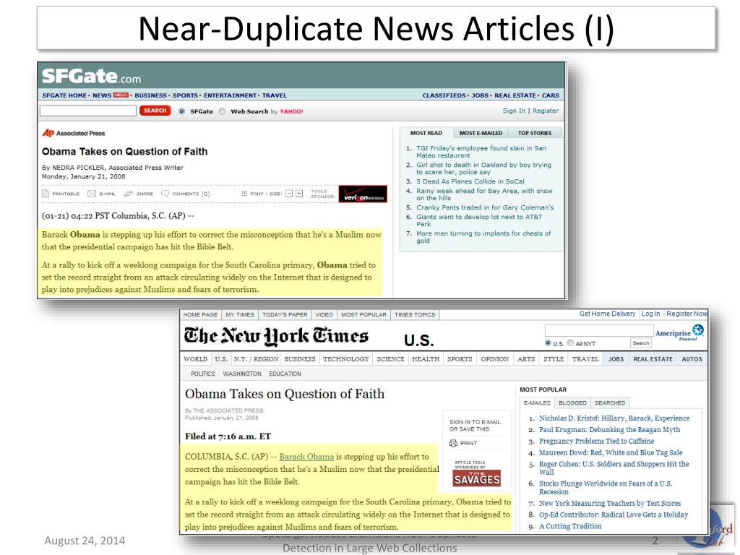This screenshot has height=555, width=740.
Task: Open SFGate Real Estate link
Action: pos(515,95)
